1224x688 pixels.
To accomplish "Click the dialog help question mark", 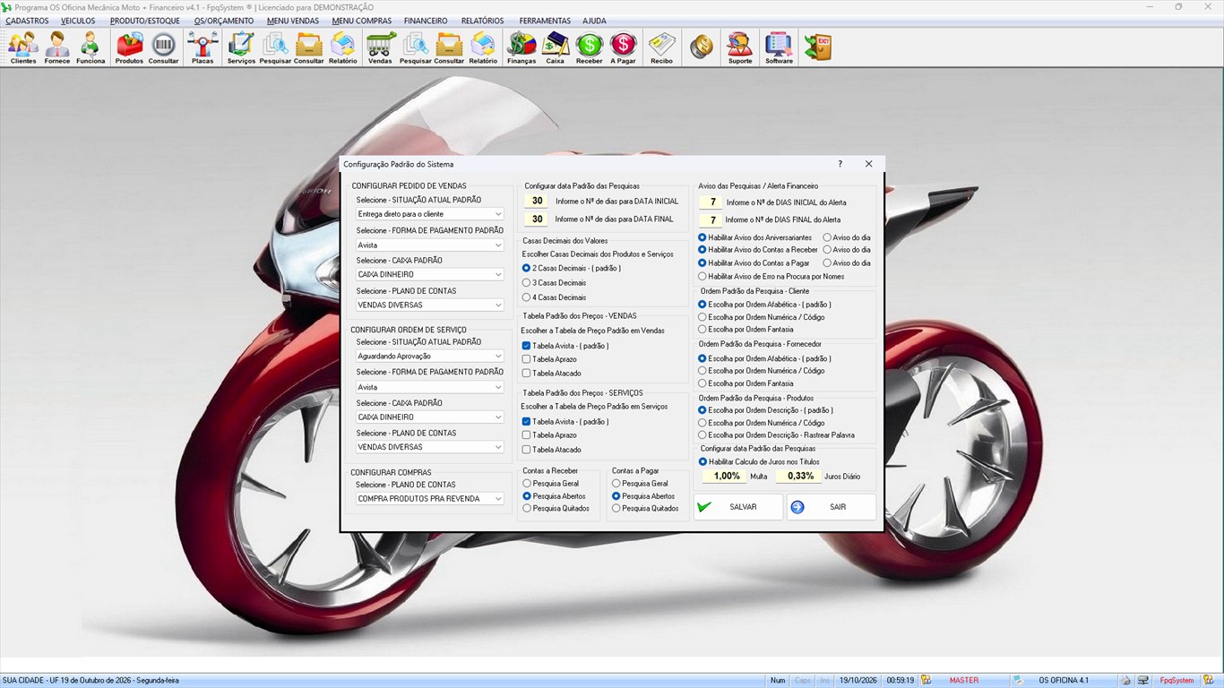I will click(x=840, y=164).
